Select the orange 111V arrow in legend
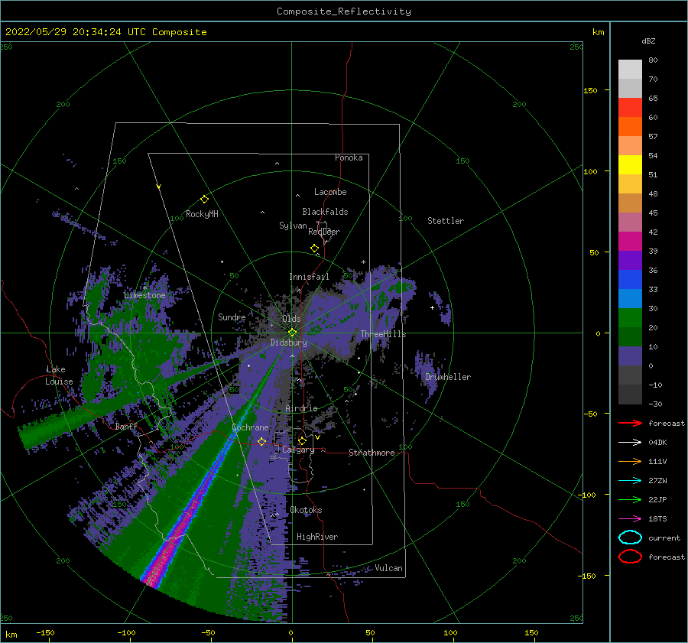Viewport: 688px width, 643px height. 630,461
